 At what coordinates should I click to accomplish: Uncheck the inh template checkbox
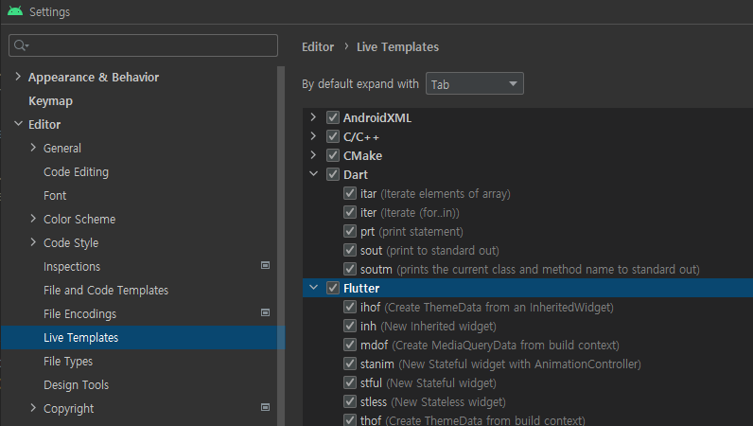(350, 326)
